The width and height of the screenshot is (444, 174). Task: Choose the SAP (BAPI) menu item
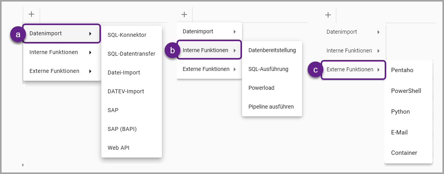pyautogui.click(x=122, y=129)
